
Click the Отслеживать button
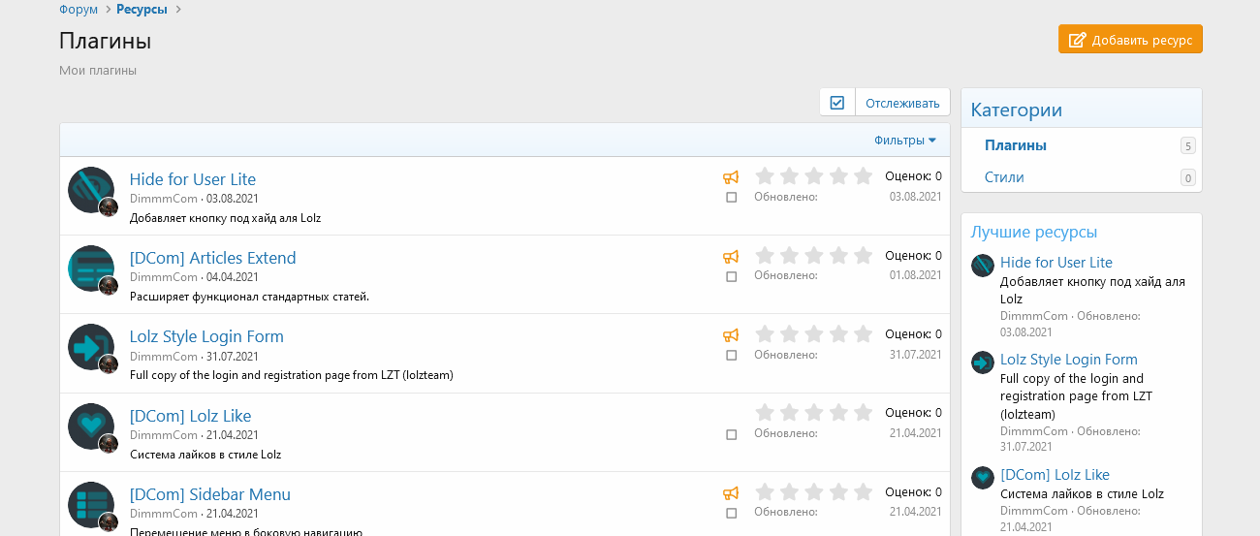(902, 103)
